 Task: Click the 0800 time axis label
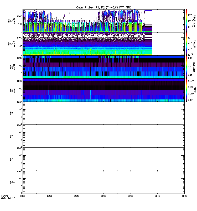(23, 196)
